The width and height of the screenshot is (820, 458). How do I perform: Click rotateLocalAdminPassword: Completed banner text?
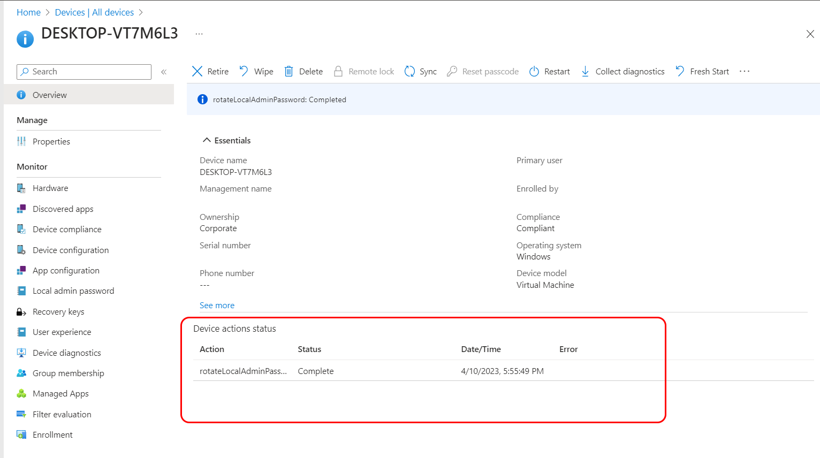pos(279,100)
